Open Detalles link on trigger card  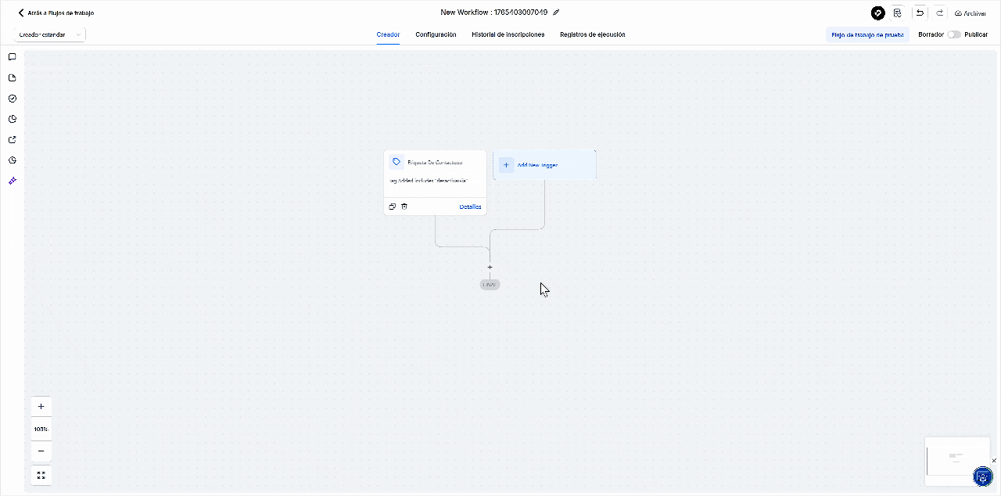point(470,207)
